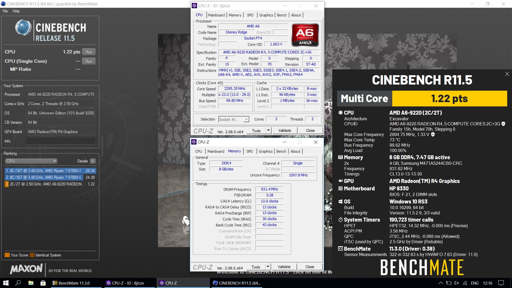The width and height of the screenshot is (512, 288).
Task: Click the Memory module icon in BenchMate panel
Action: (x=341, y=157)
